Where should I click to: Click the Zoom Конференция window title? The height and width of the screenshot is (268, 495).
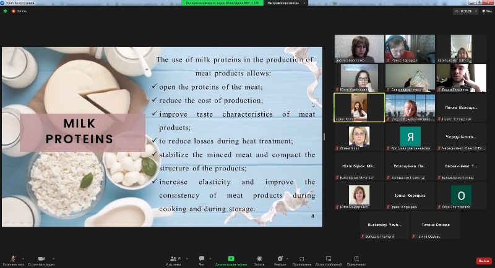tap(20, 3)
